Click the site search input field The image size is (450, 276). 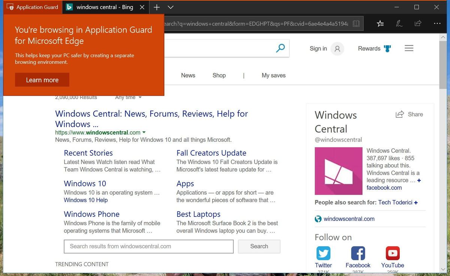148,246
